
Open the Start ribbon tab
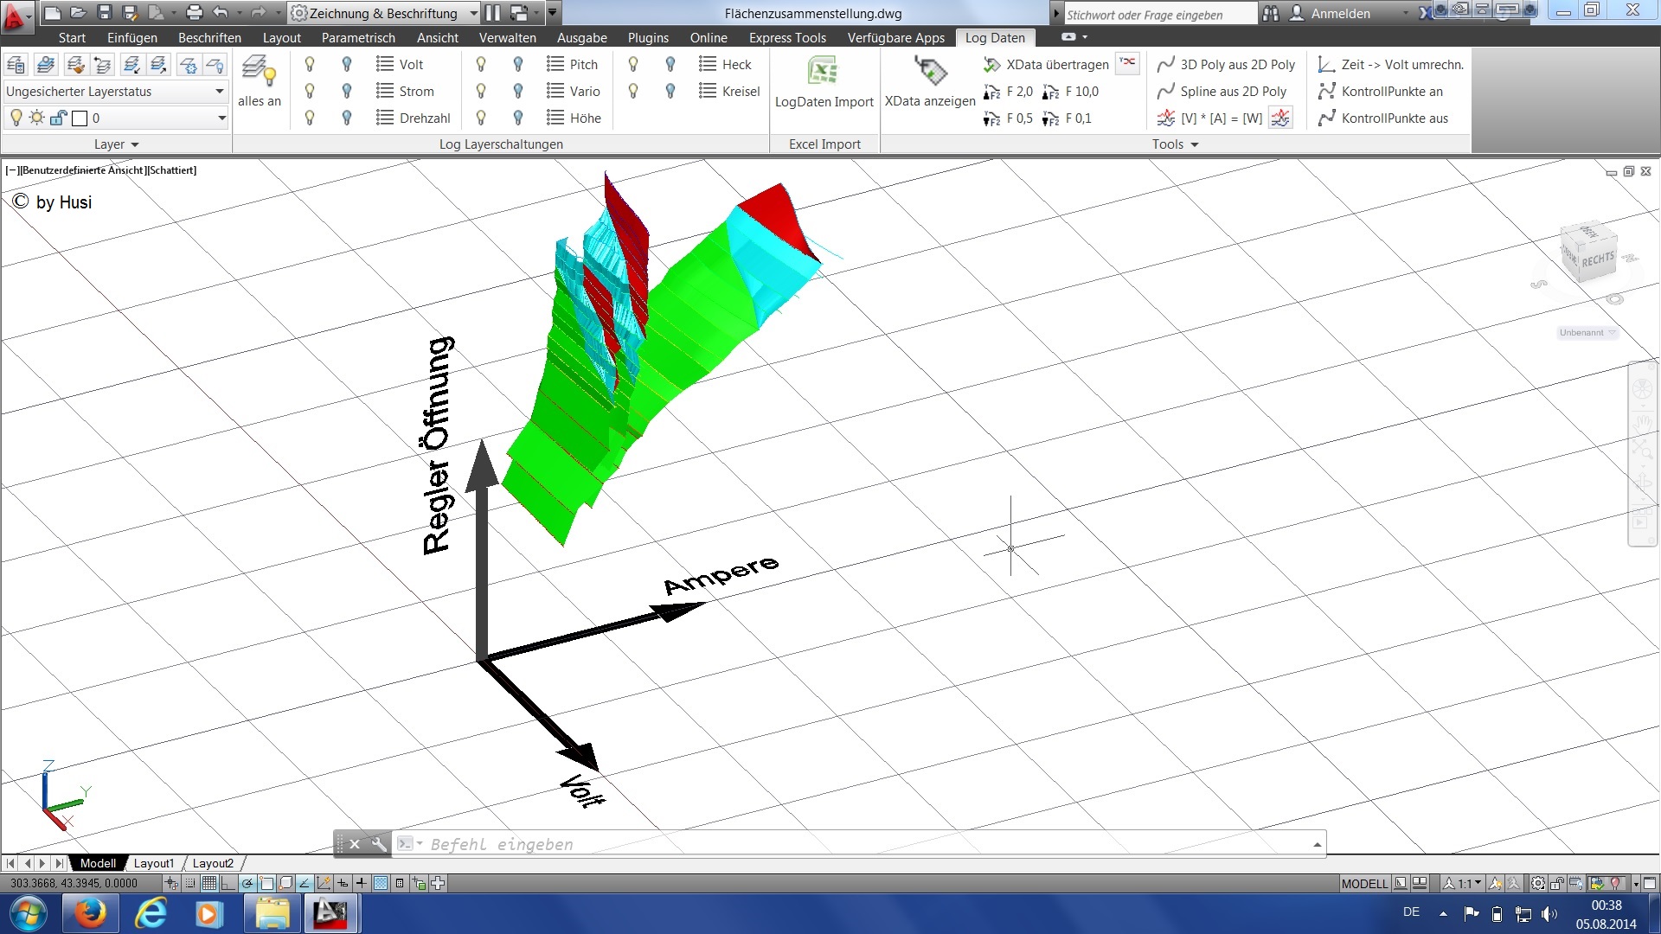click(x=72, y=38)
